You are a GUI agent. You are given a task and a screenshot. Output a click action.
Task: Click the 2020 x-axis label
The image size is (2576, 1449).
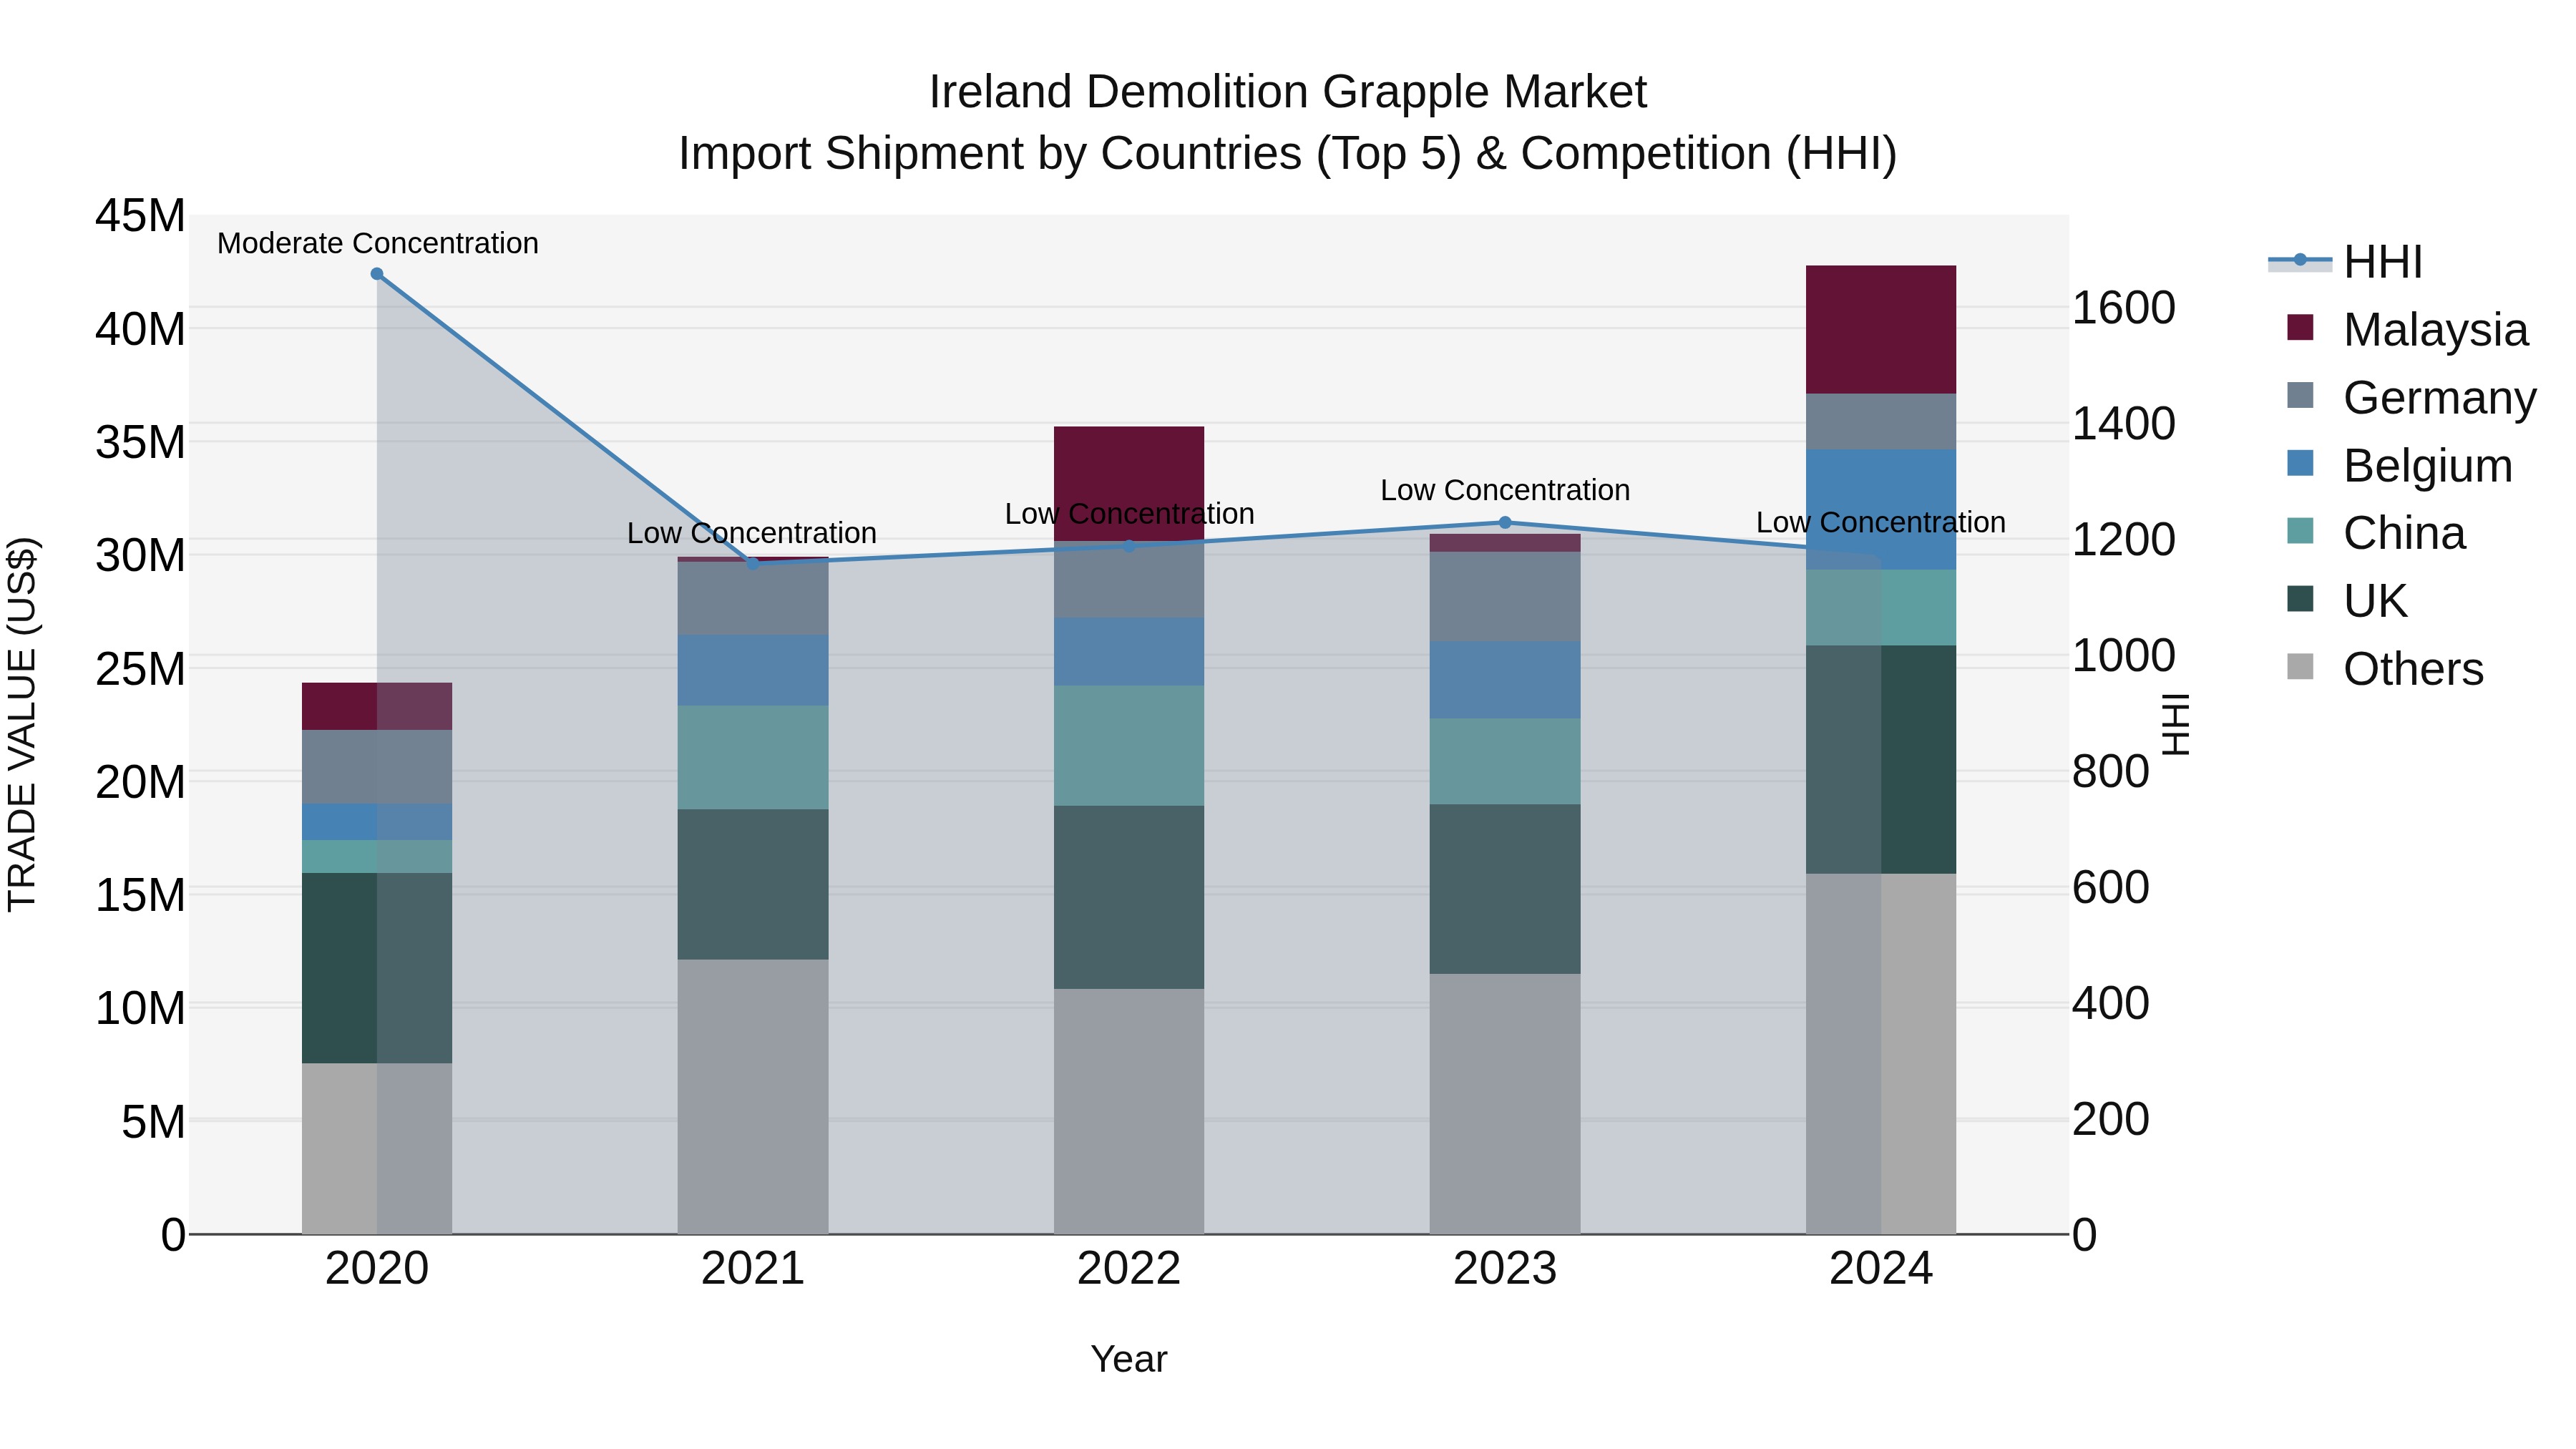377,1269
